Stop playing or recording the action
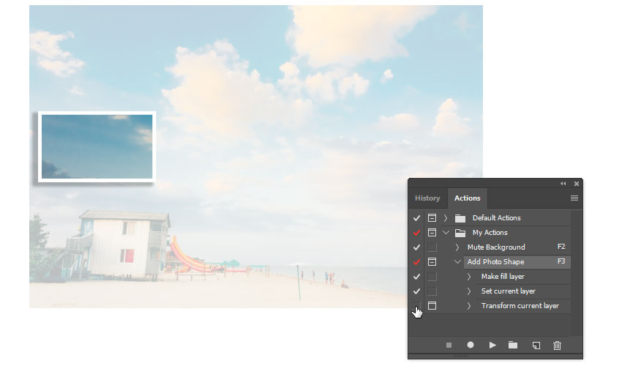 point(449,346)
